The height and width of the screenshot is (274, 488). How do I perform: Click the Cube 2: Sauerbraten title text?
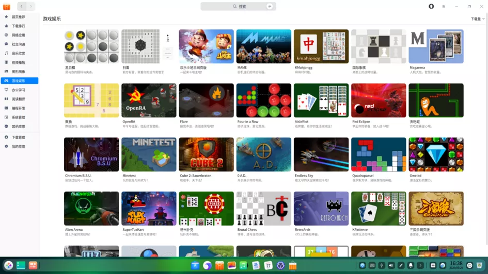(195, 176)
